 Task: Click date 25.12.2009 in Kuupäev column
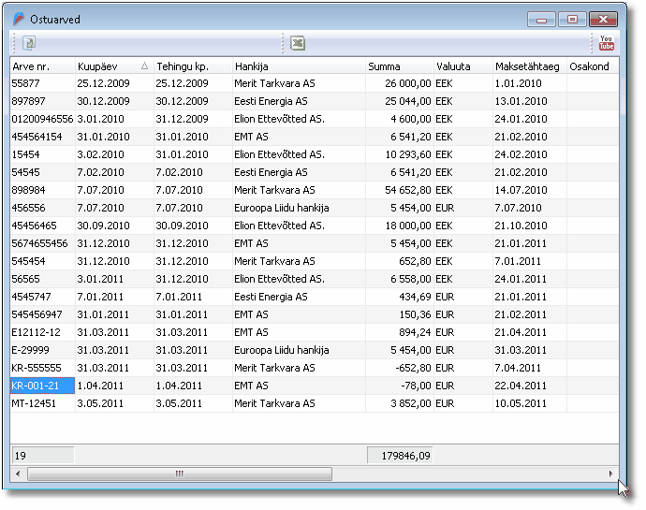tap(114, 83)
